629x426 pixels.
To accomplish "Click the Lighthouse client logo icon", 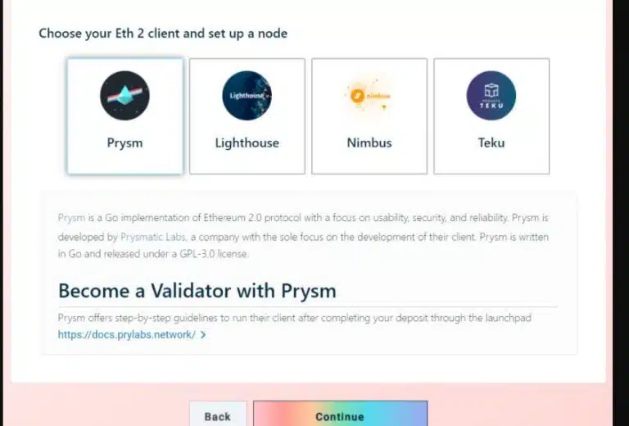I will pyautogui.click(x=247, y=96).
